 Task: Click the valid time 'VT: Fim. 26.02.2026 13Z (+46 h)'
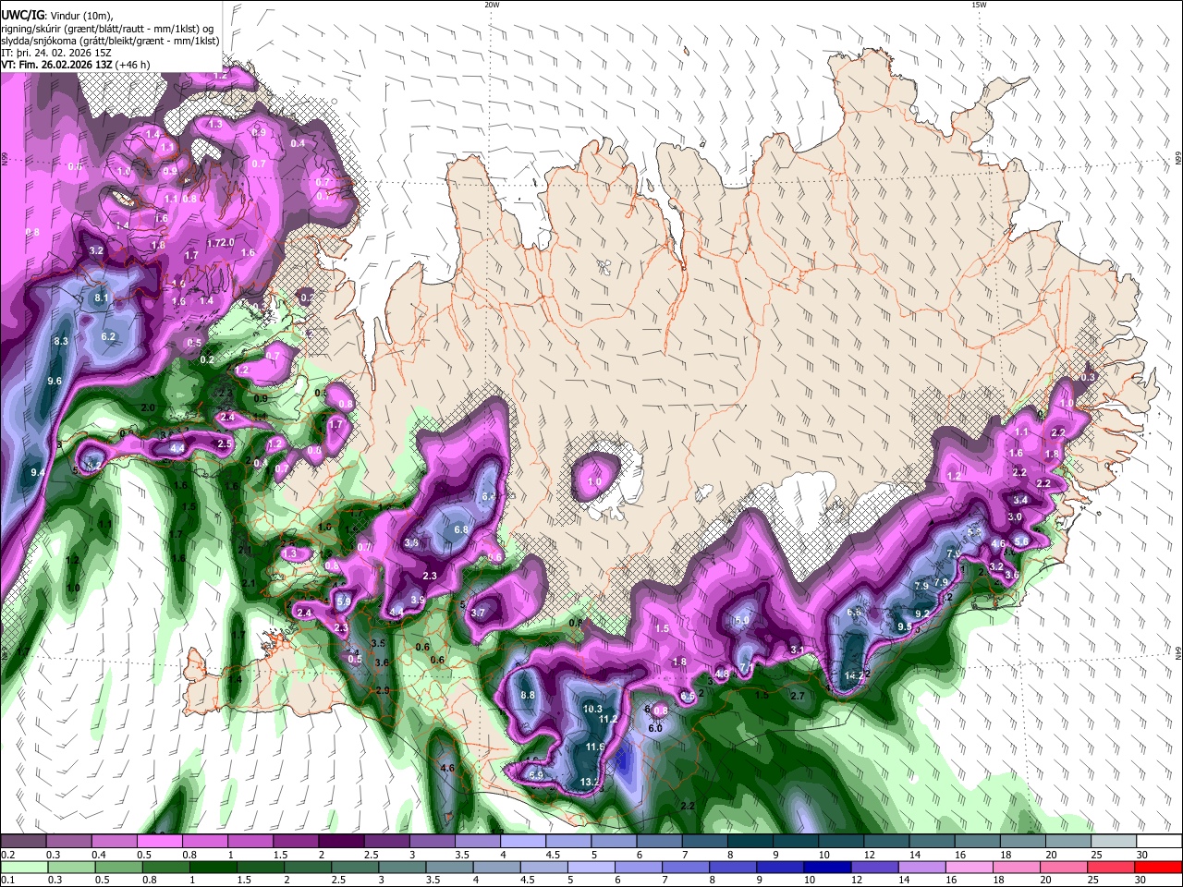pyautogui.click(x=76, y=65)
